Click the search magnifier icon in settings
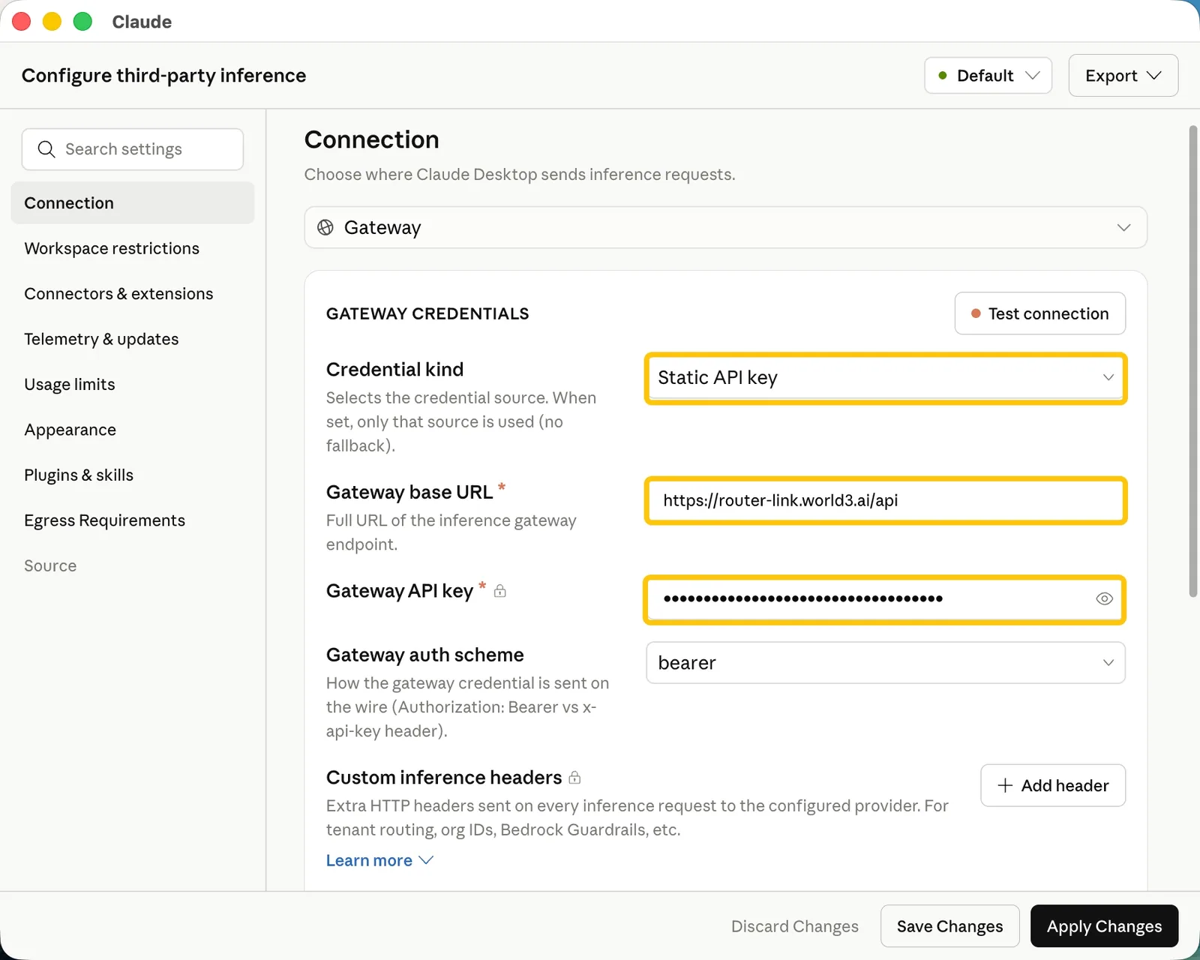This screenshot has width=1200, height=960. tap(46, 149)
